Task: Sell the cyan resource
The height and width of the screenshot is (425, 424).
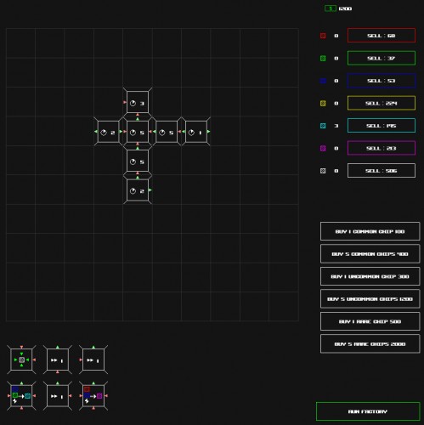Action: pyautogui.click(x=382, y=126)
